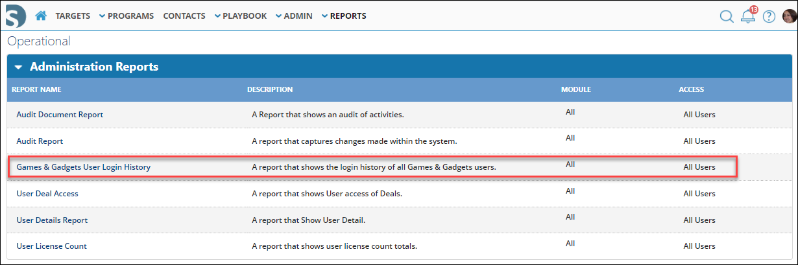The height and width of the screenshot is (265, 798).
Task: Open the user profile avatar
Action: [790, 16]
